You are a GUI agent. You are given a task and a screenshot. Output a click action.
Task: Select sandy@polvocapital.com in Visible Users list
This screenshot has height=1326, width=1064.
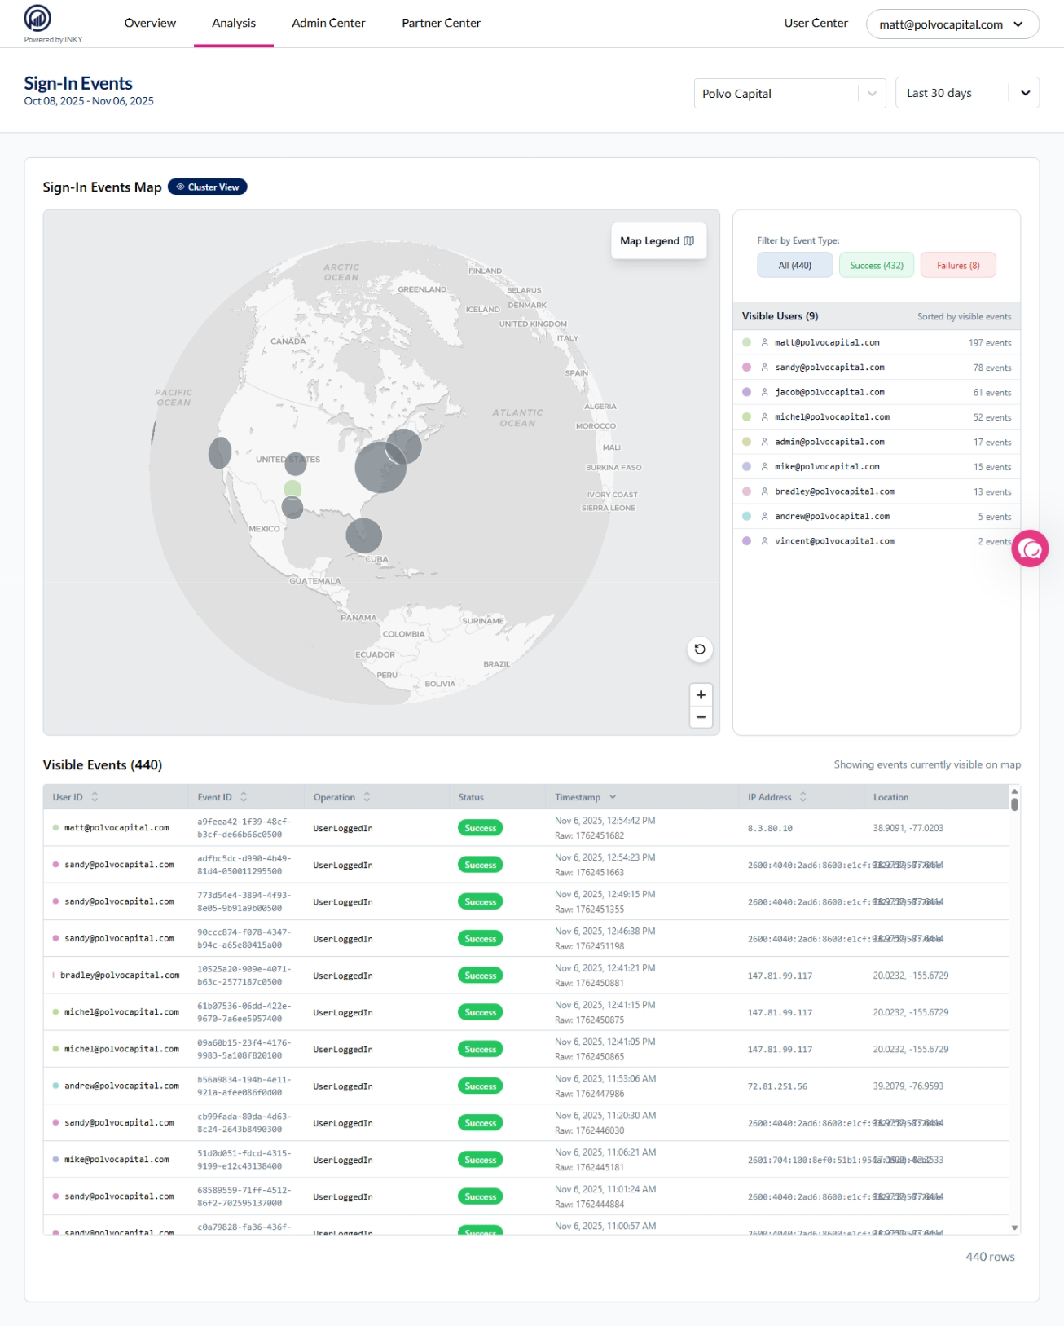[829, 368]
